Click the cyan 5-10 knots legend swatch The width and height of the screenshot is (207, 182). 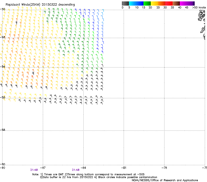(x=133, y=3)
